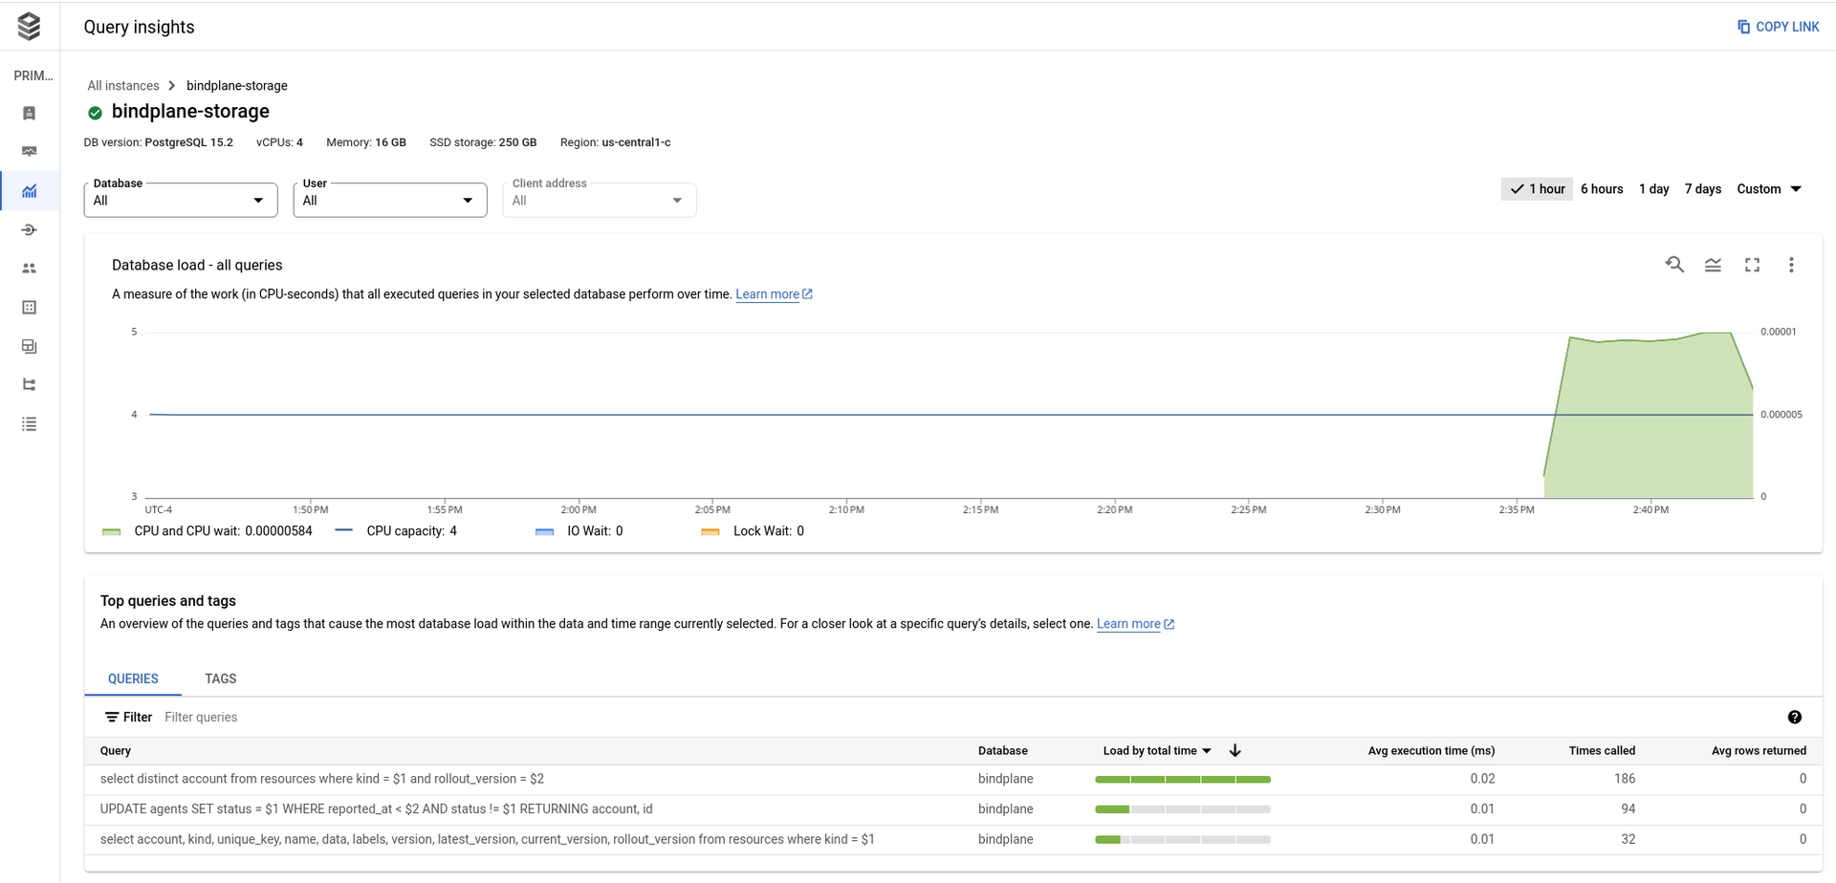Open the Users section in the sidebar

point(29,269)
